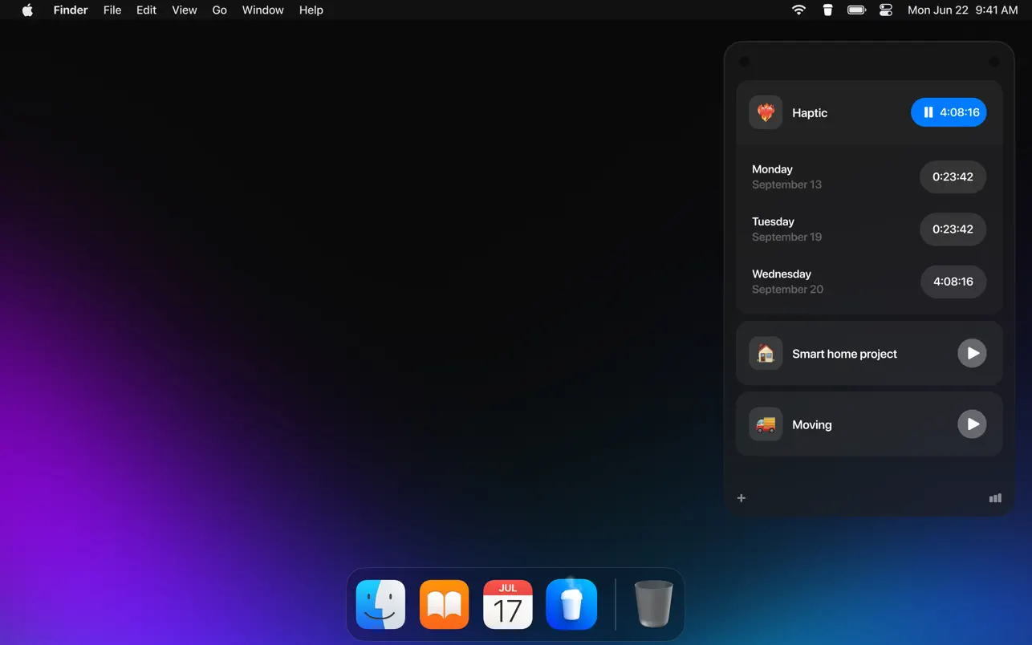The image size is (1032, 645).
Task: Open Control Center from the menu bar
Action: [x=886, y=10]
